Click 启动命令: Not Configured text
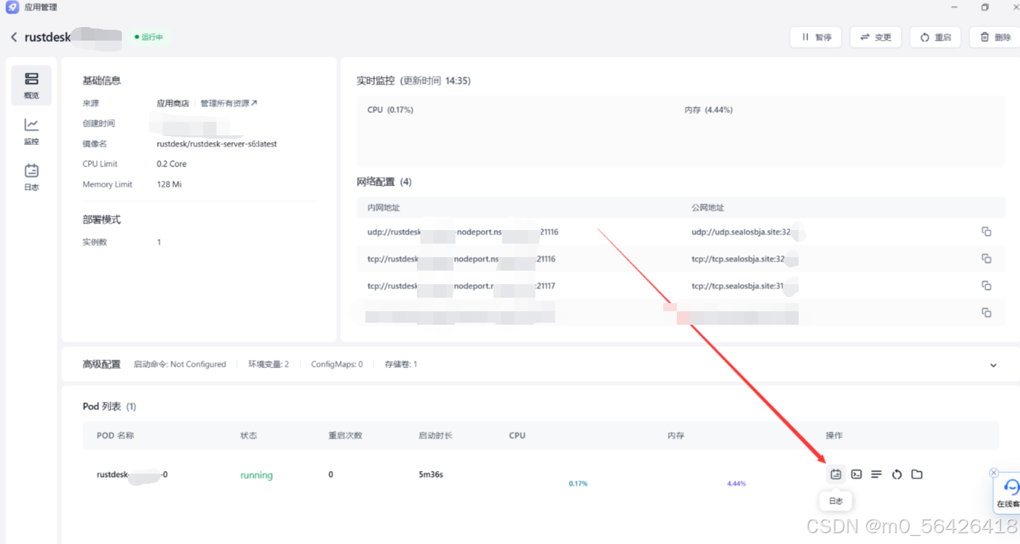Screen dimensions: 1020x544 point(179,364)
